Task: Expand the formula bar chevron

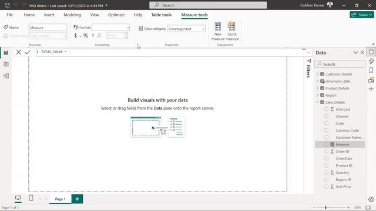Action: click(x=308, y=52)
